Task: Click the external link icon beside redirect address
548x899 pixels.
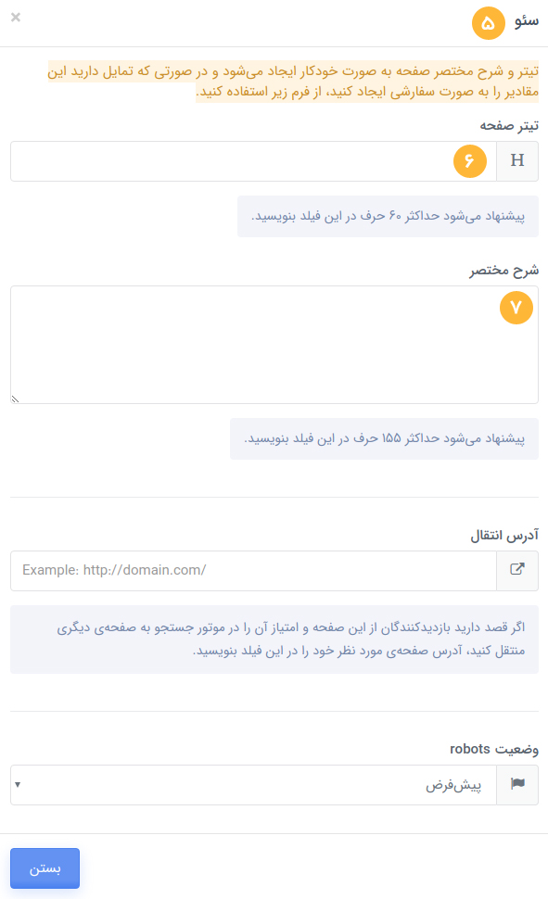Action: click(517, 571)
